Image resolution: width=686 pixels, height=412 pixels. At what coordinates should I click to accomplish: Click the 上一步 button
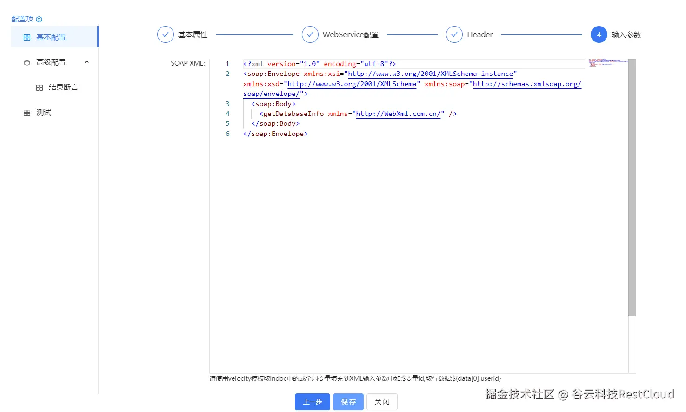click(x=313, y=402)
